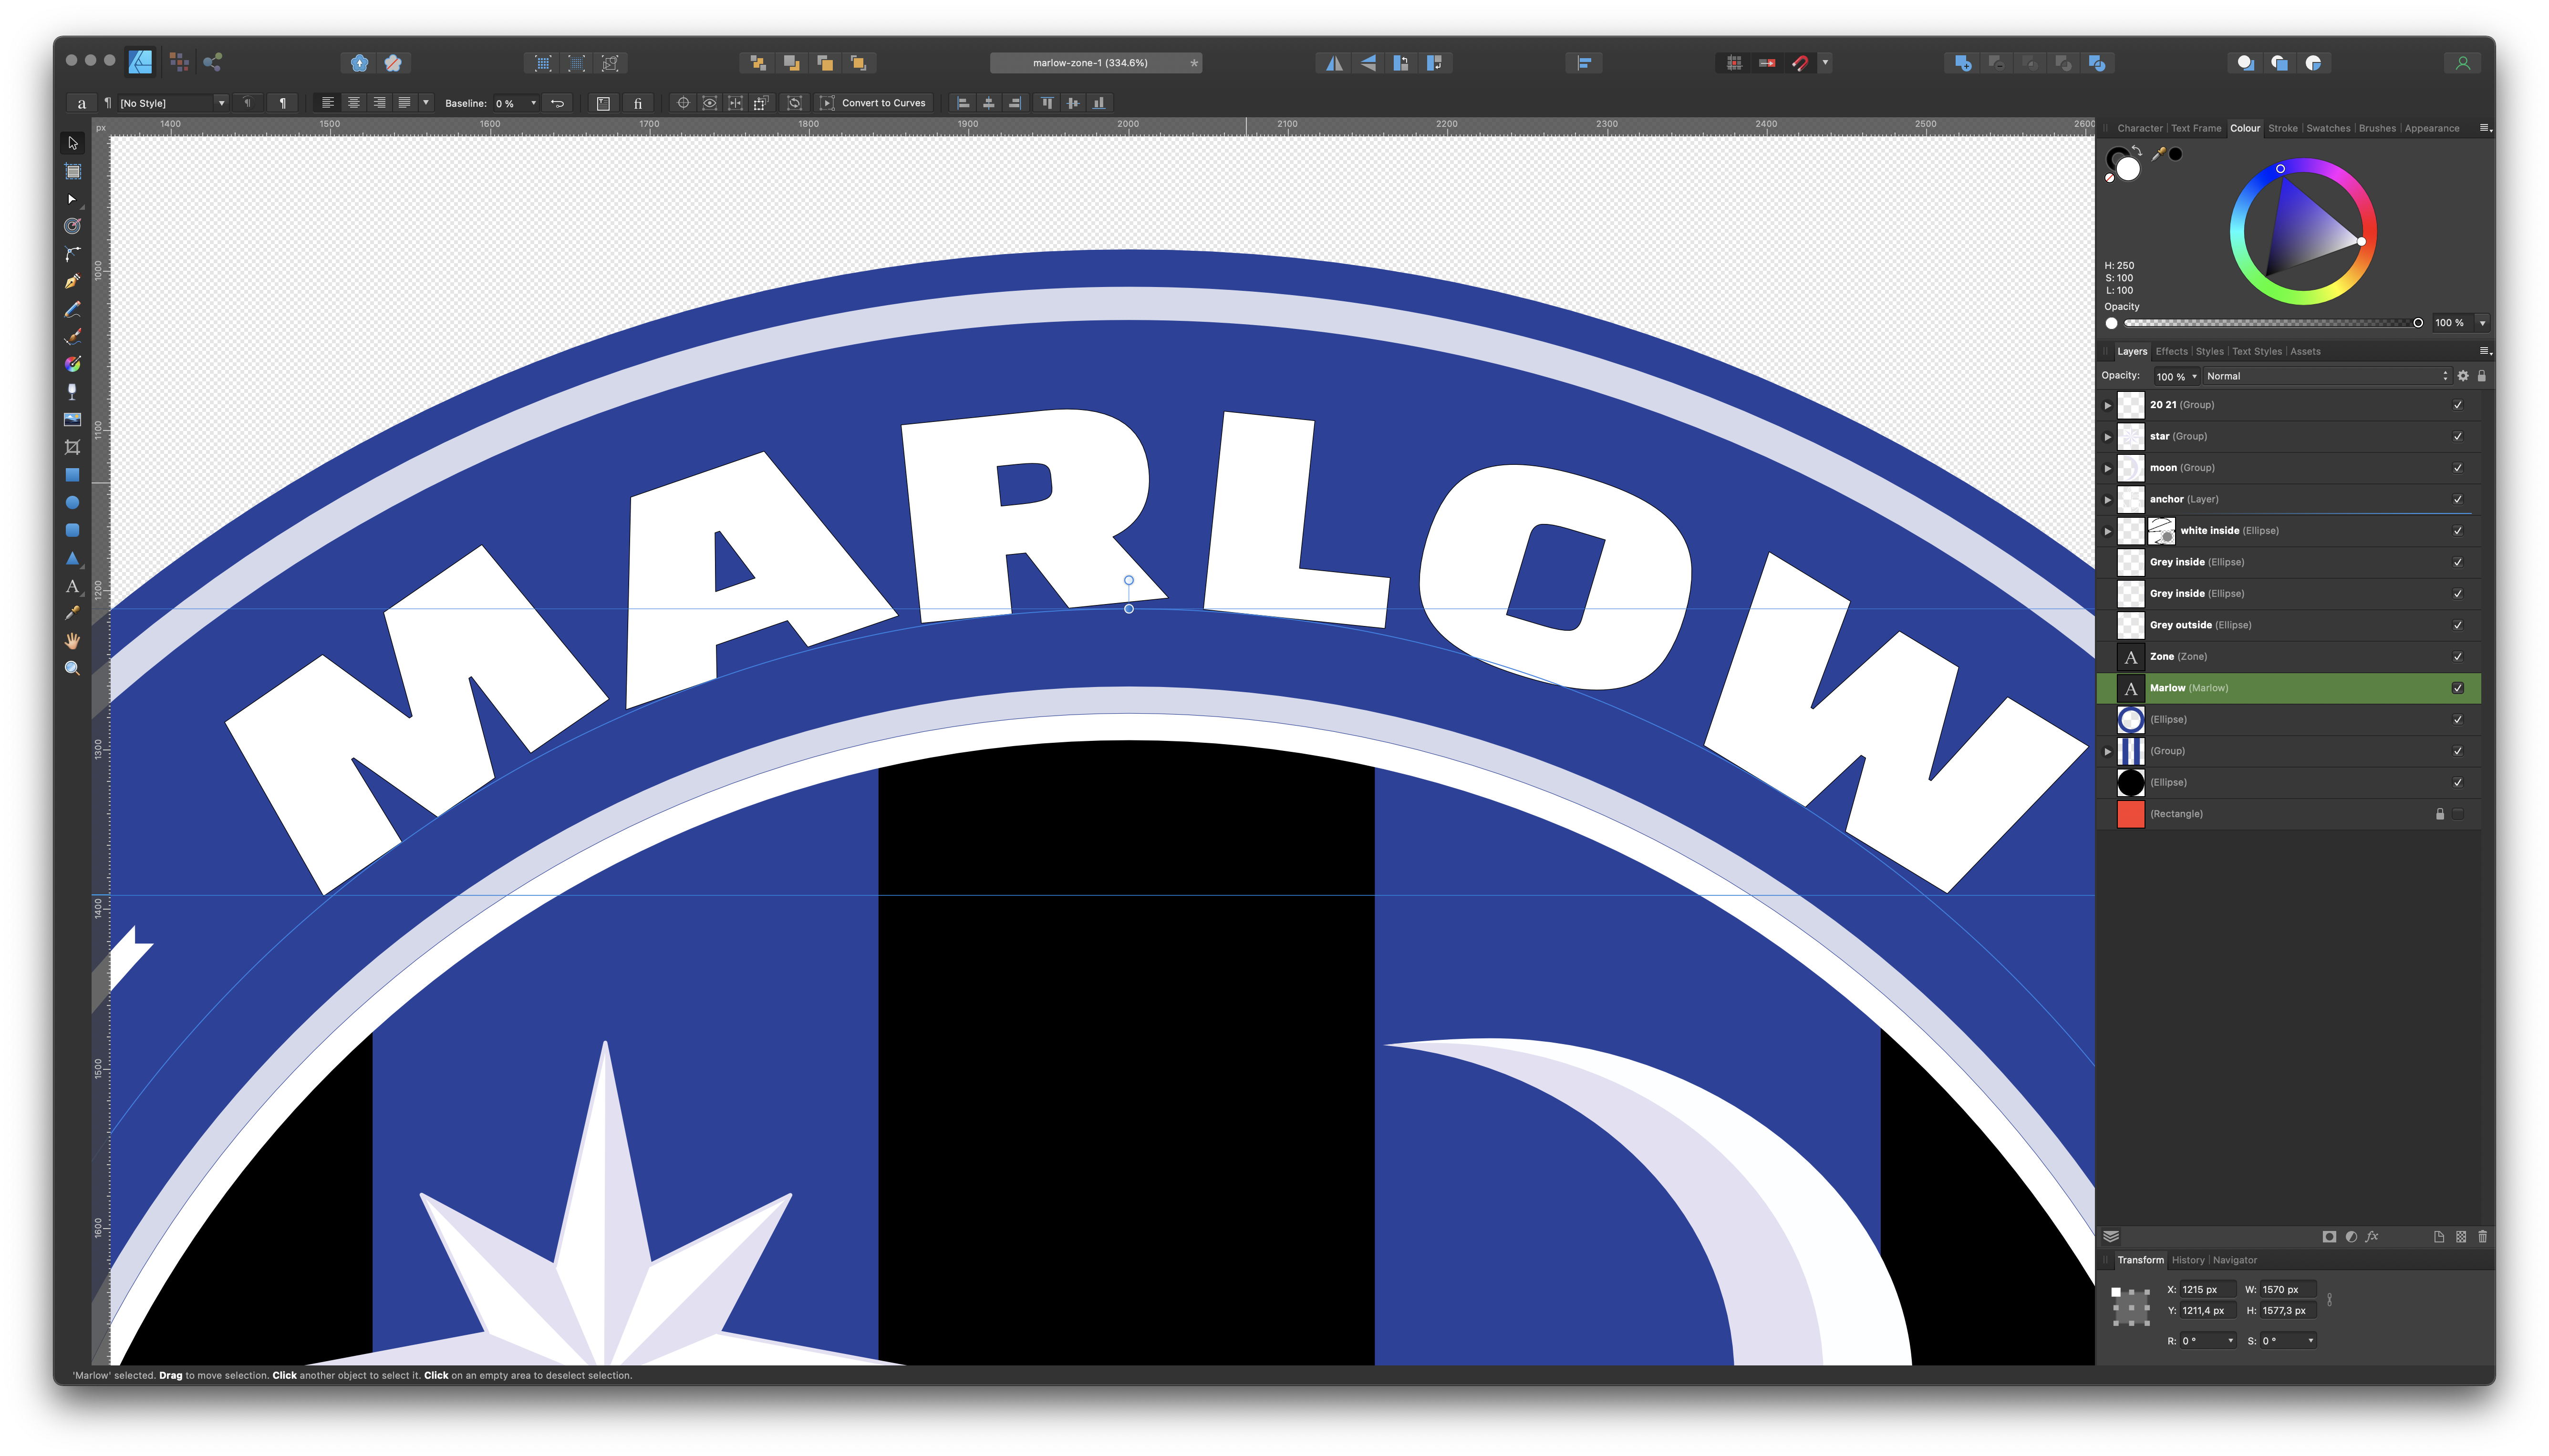Expand the '20 21' group
2549x1456 pixels.
(2107, 405)
